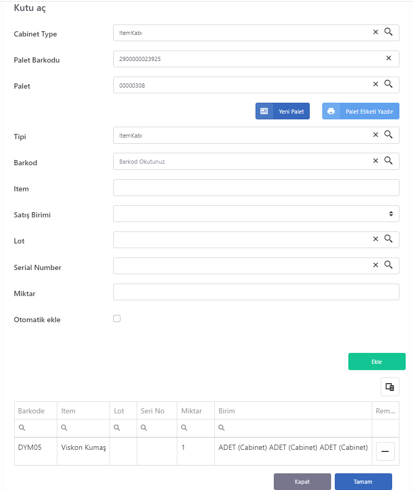Sort by the Lot column header
This screenshot has width=413, height=490.
[123, 411]
